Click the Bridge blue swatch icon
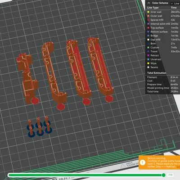The image size is (180, 180). [148, 36]
